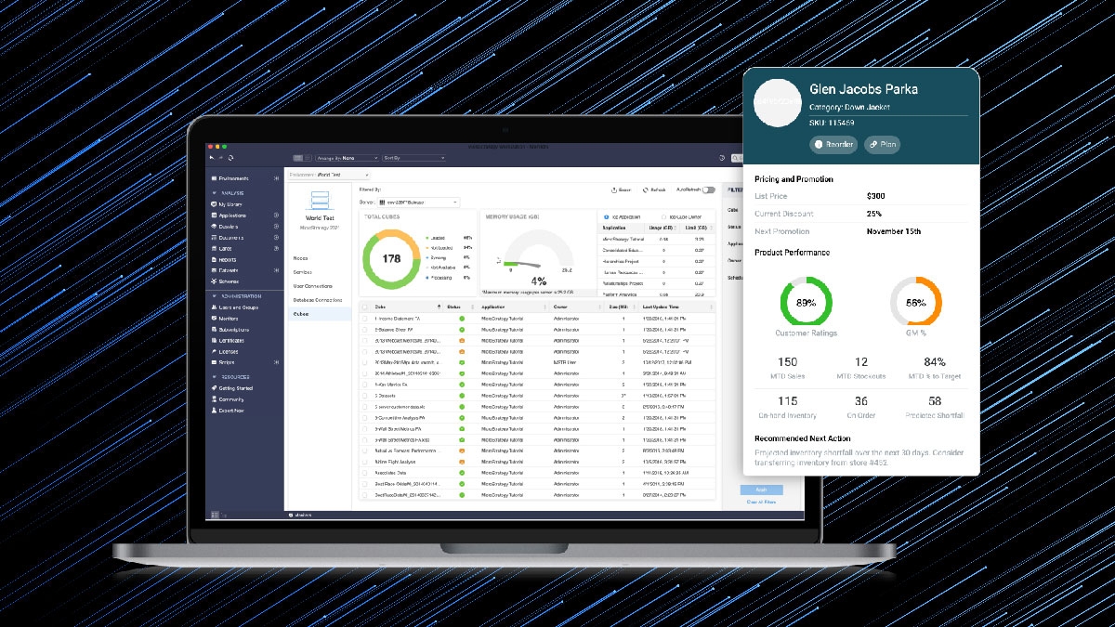1115x627 pixels.
Task: Expand the Arrange By dropdown
Action: 347,158
